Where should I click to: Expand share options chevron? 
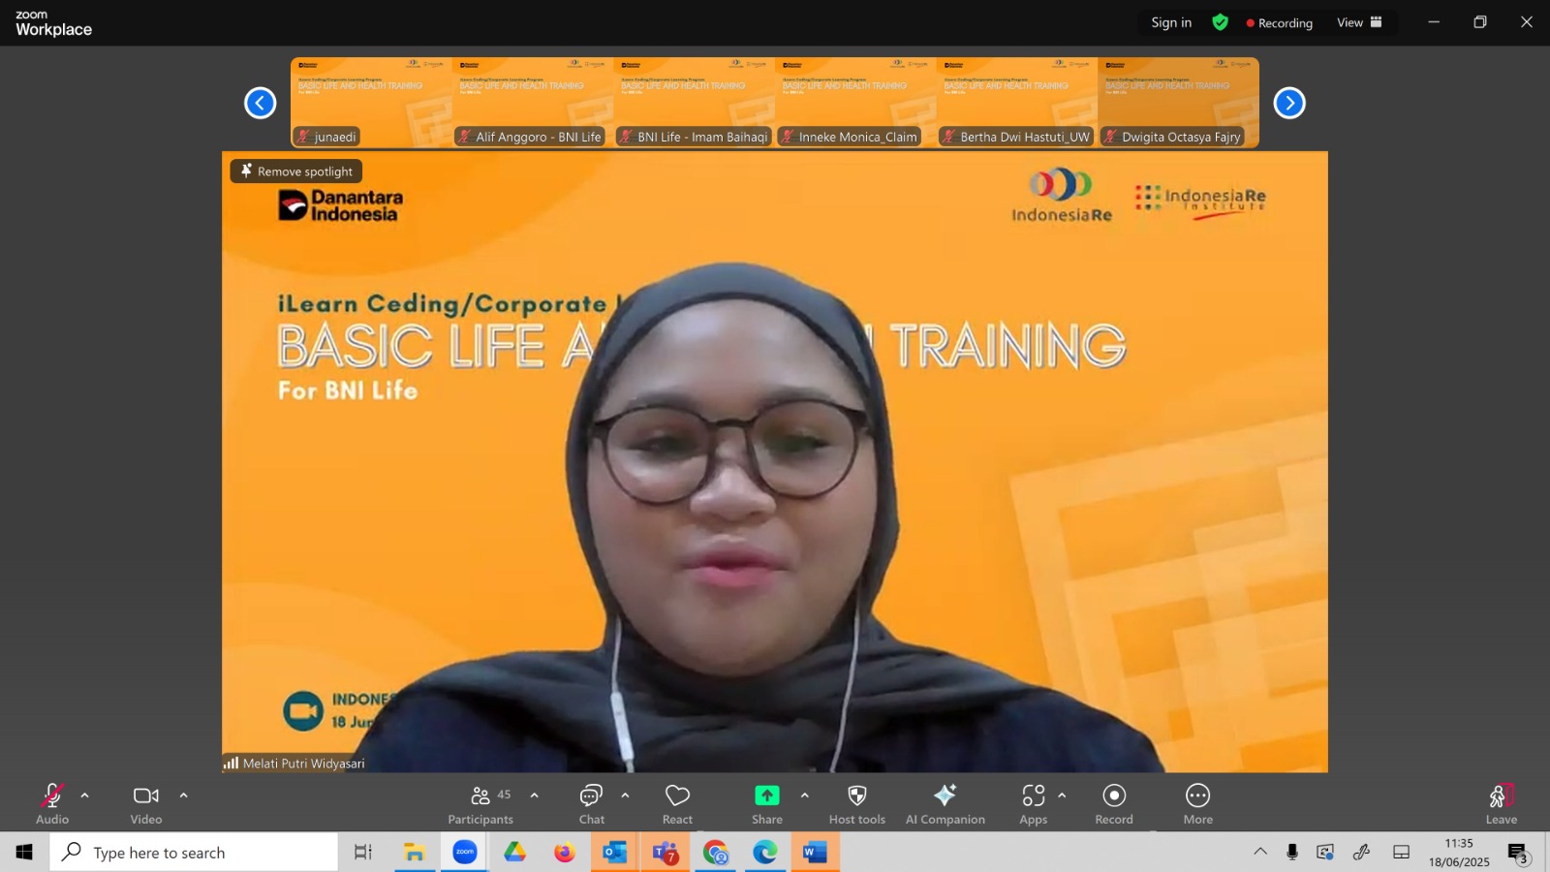[x=804, y=795]
